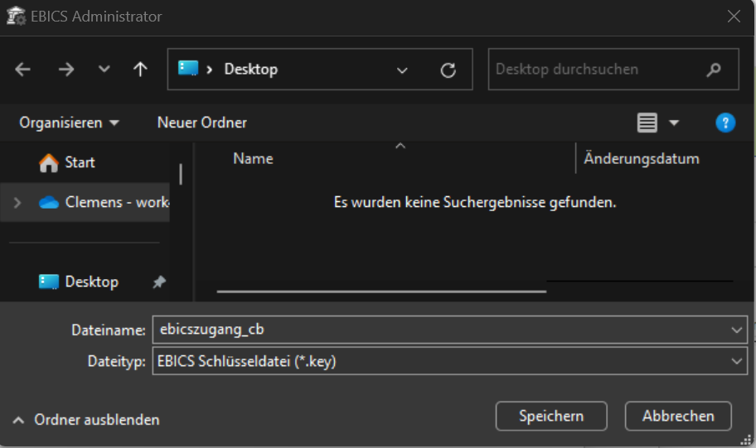Sort files by the Name column header
The image size is (756, 448).
tap(253, 158)
